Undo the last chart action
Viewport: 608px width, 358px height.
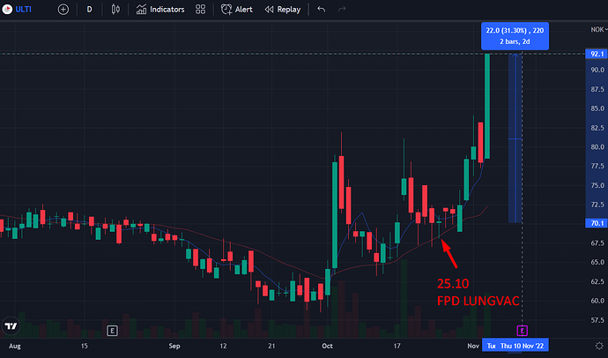point(321,10)
